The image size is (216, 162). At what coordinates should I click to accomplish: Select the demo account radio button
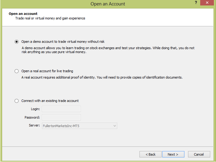(x=16, y=42)
